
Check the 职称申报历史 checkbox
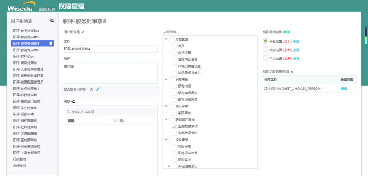[x=174, y=93]
